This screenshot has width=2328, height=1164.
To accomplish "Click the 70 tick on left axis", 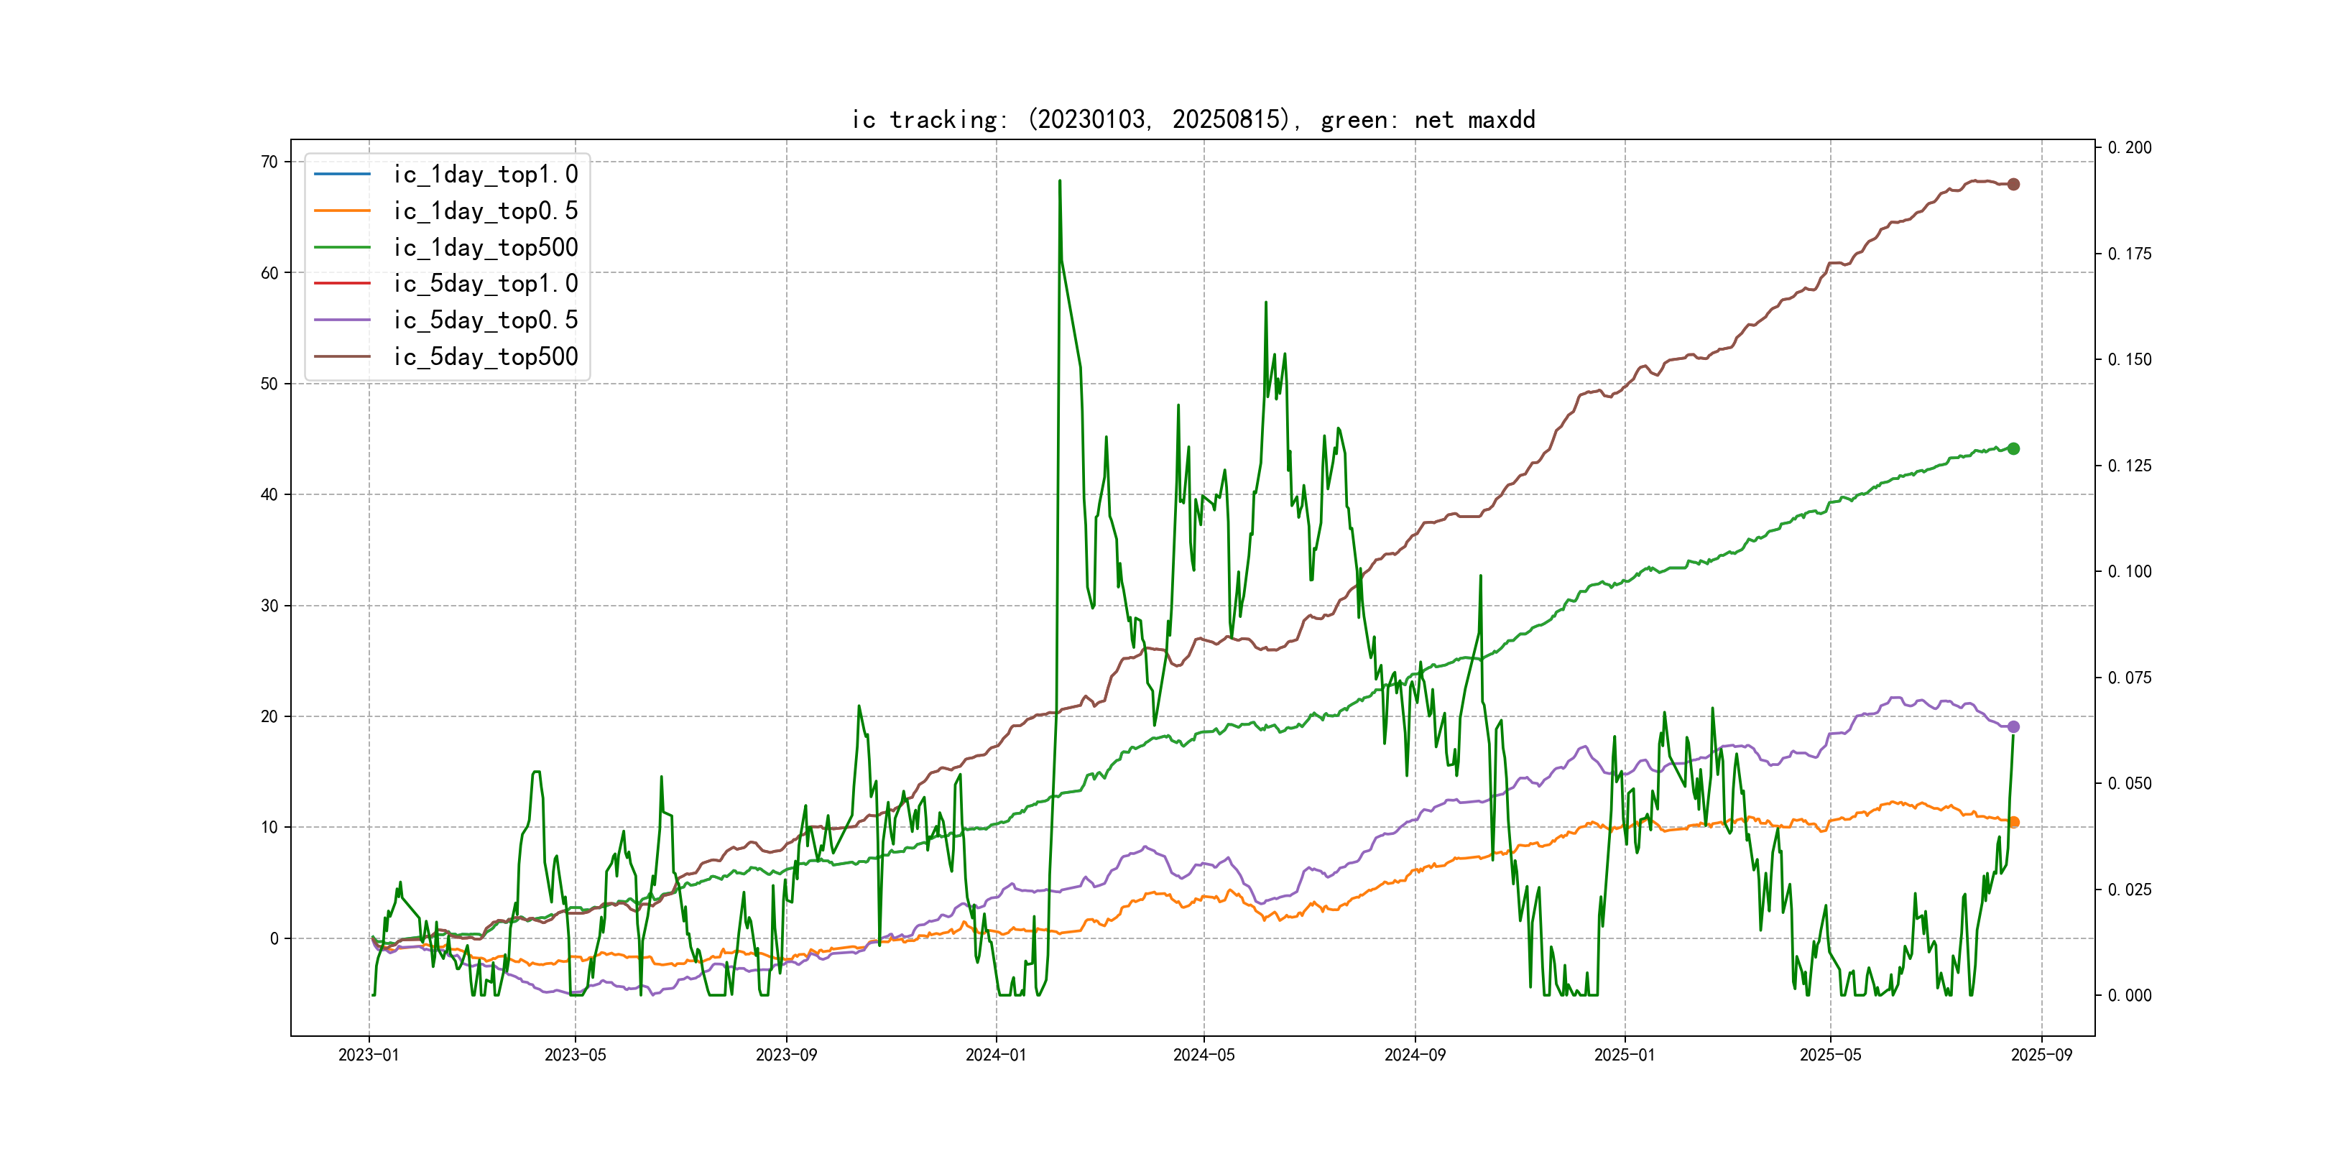I will point(269,162).
